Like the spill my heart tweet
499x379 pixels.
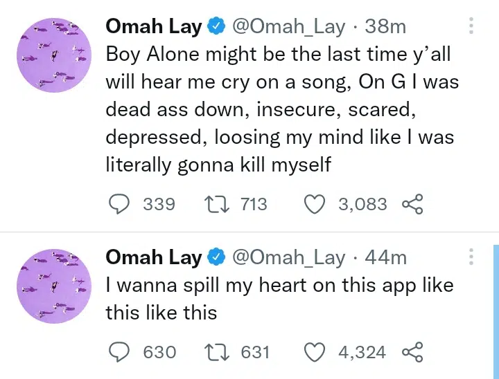click(316, 352)
